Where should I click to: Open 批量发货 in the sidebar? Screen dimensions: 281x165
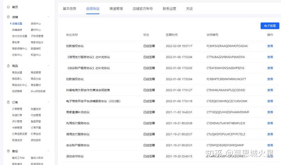pos(36,109)
